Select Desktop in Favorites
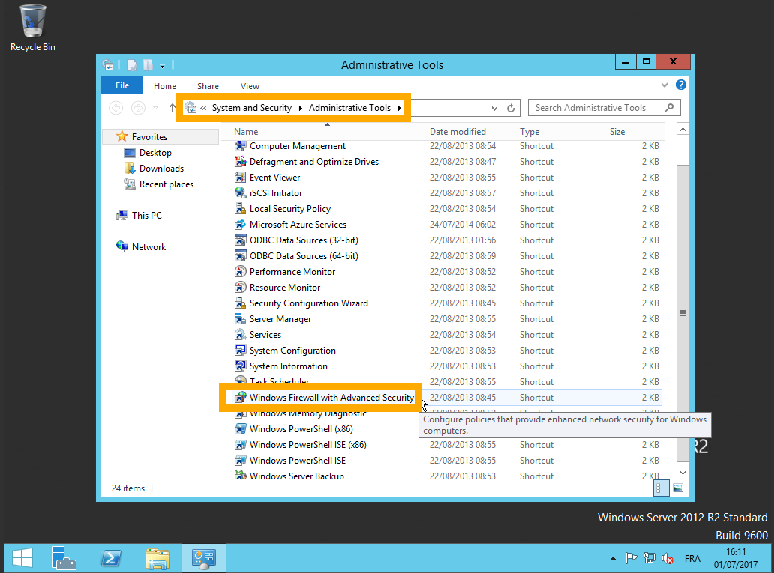The height and width of the screenshot is (573, 774). tap(155, 153)
